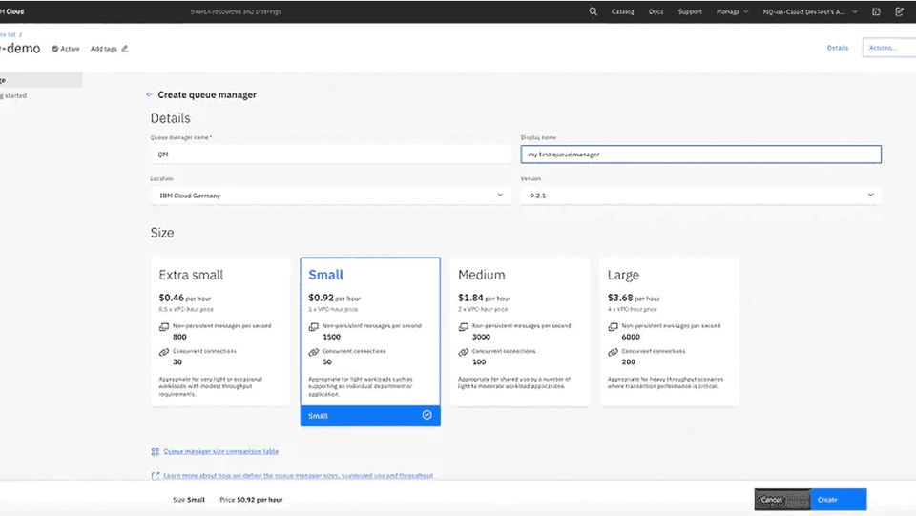Image resolution: width=916 pixels, height=516 pixels.
Task: Select the Large size card
Action: pos(669,332)
